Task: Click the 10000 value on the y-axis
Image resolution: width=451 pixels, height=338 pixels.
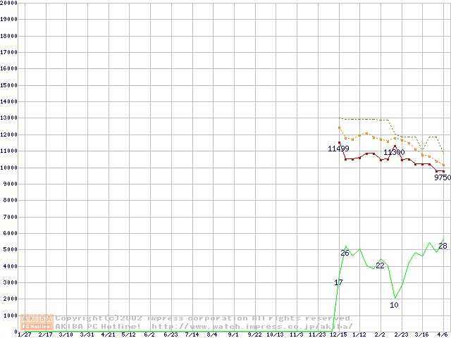Action: point(10,168)
